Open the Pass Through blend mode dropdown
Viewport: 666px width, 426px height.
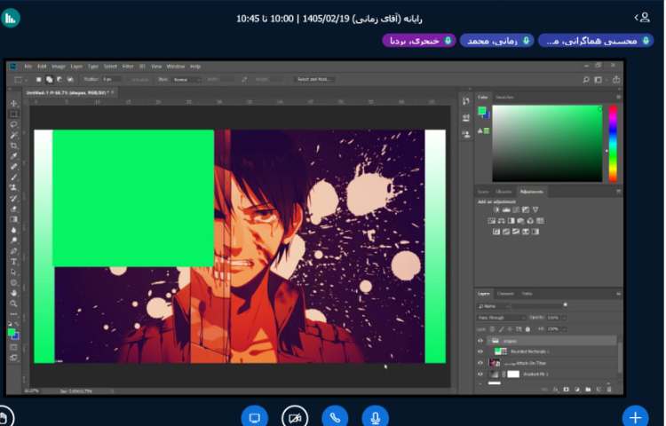pos(501,318)
